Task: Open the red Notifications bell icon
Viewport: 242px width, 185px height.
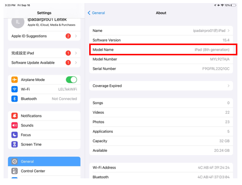Action: (14, 116)
